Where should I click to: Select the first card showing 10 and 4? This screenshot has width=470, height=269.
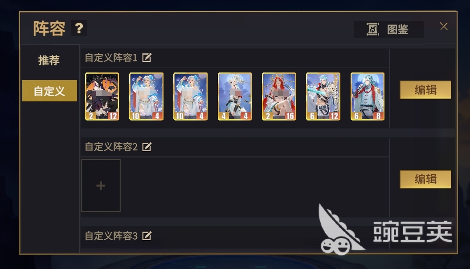pos(146,96)
